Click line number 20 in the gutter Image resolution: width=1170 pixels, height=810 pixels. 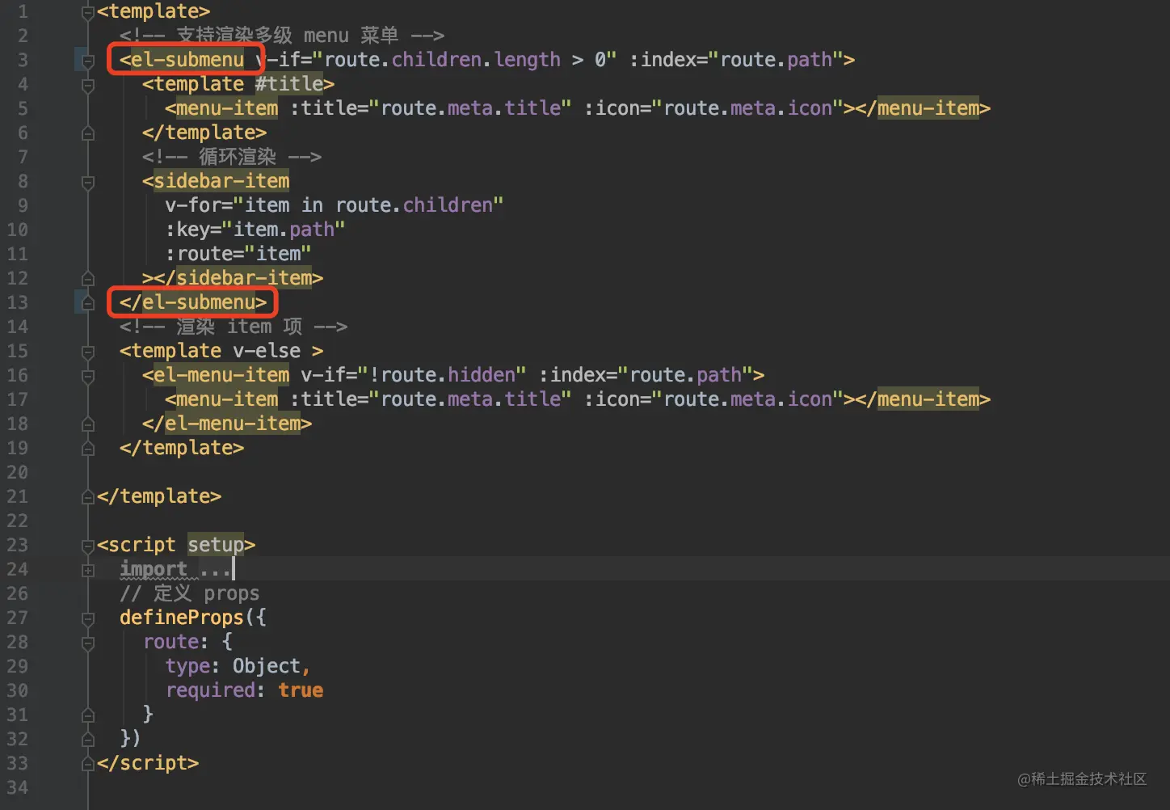click(x=17, y=472)
